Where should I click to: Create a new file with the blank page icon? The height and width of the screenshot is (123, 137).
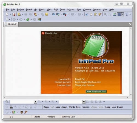tap(7, 14)
